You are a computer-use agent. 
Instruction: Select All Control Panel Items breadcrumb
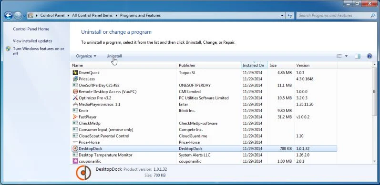click(x=92, y=15)
